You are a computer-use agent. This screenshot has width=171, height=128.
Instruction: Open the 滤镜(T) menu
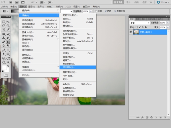(50, 6)
